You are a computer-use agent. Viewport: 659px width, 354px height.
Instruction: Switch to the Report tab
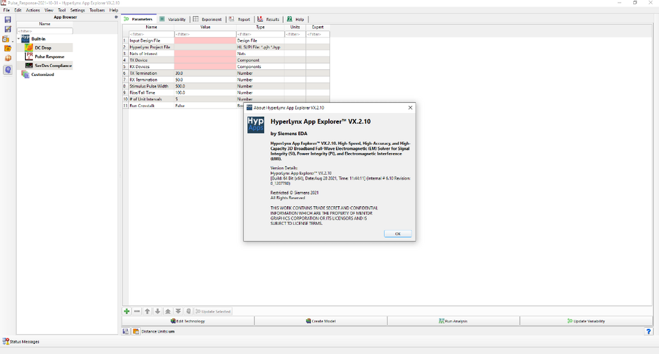239,19
